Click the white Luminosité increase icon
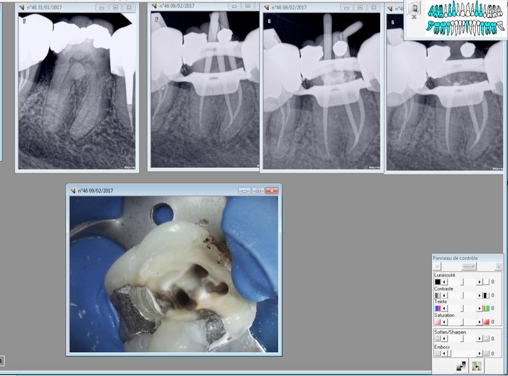This screenshot has width=508, height=376. [486, 282]
